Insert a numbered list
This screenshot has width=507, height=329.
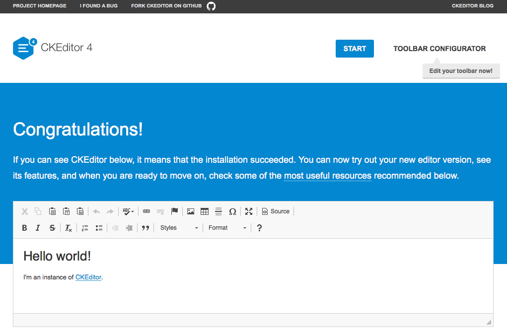[85, 228]
